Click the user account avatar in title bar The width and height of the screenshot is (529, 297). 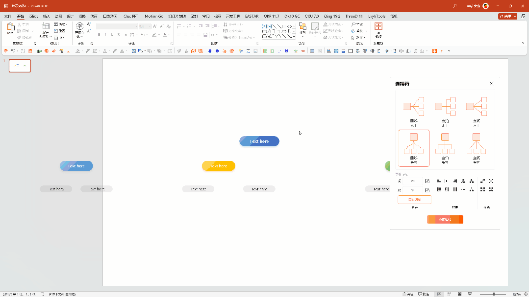485,6
